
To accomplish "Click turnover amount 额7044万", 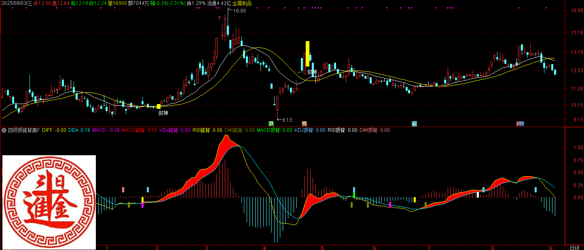I will (x=138, y=3).
